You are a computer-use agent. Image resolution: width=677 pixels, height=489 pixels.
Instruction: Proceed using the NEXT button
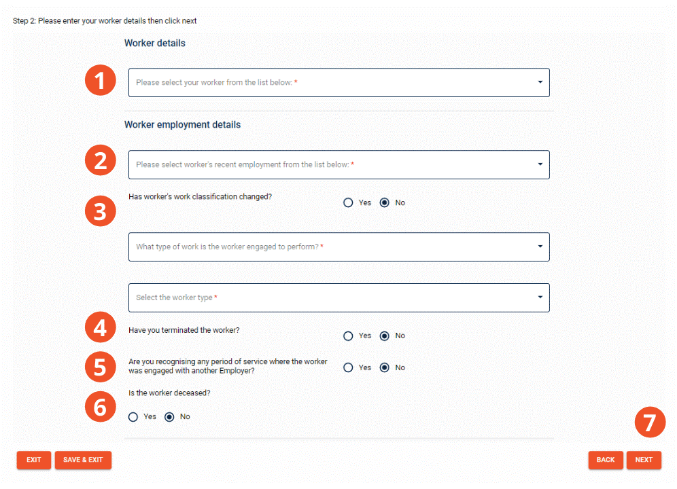pyautogui.click(x=644, y=460)
